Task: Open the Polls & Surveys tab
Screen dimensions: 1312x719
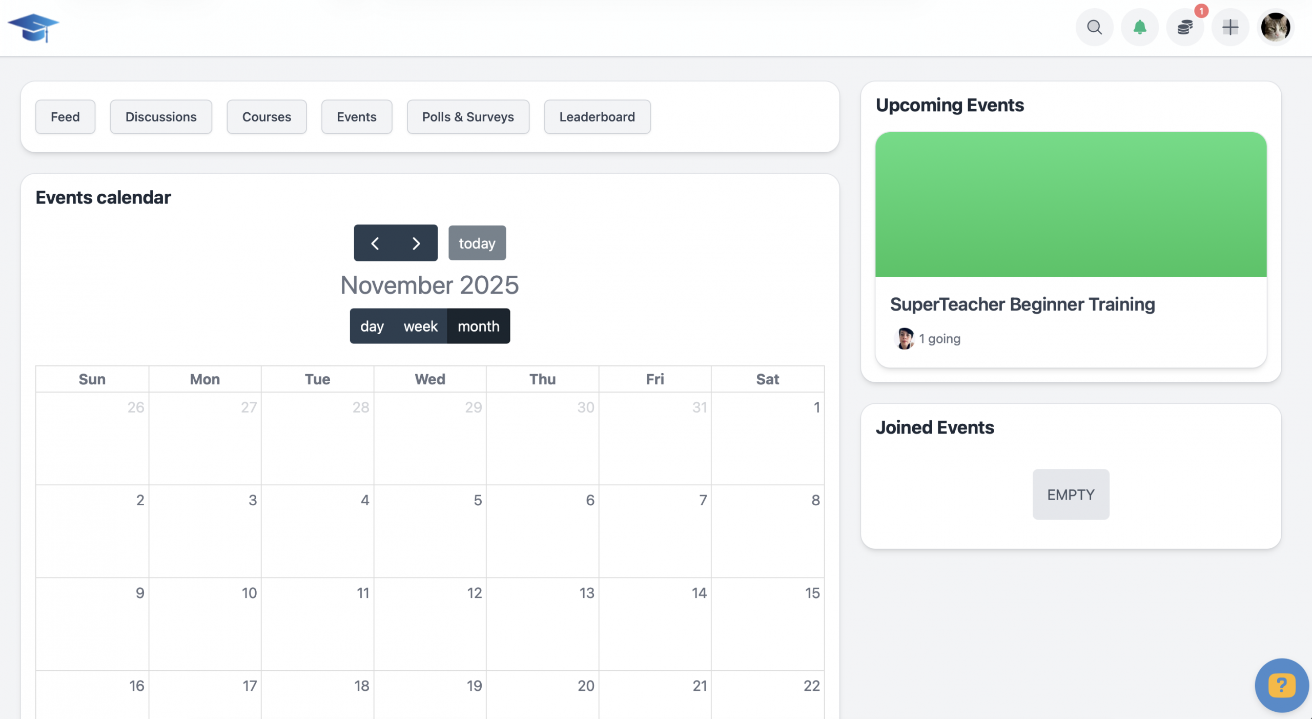Action: pyautogui.click(x=467, y=117)
